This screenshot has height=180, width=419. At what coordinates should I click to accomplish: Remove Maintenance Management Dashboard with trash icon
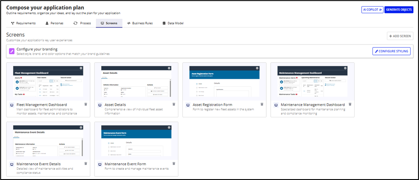click(x=350, y=104)
